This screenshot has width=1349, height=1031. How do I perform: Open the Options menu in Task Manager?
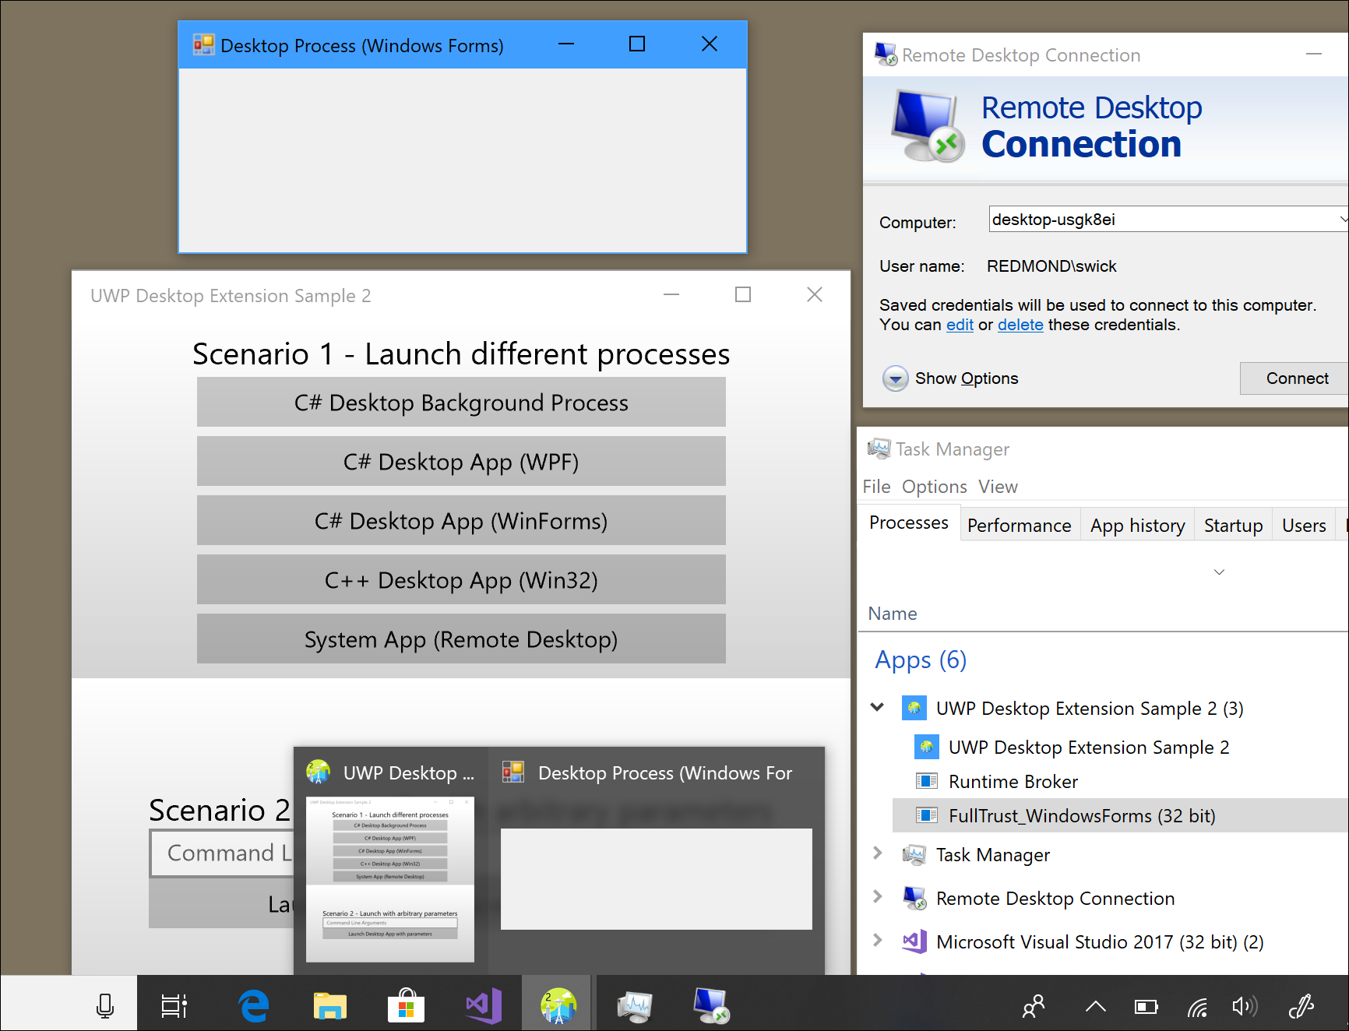[934, 486]
